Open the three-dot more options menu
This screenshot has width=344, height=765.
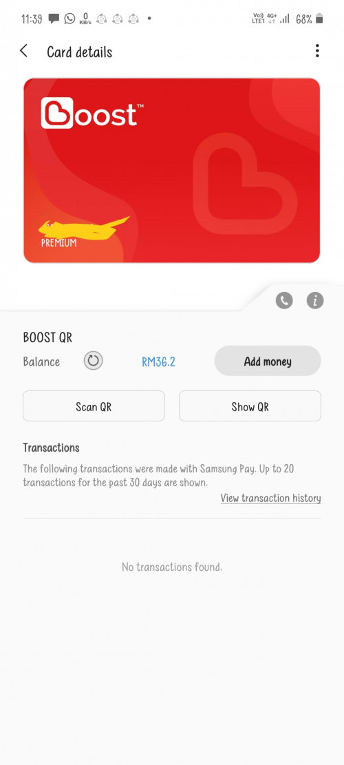[317, 51]
